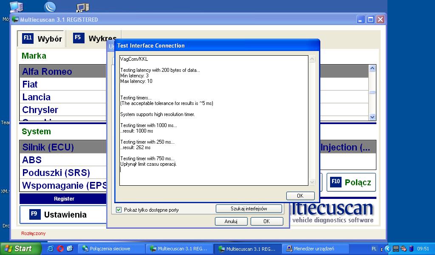
Task: Click the Anuluj button in settings dialog
Action: coord(231,221)
